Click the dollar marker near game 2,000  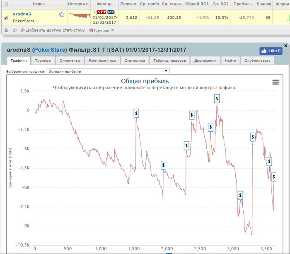(x=163, y=165)
